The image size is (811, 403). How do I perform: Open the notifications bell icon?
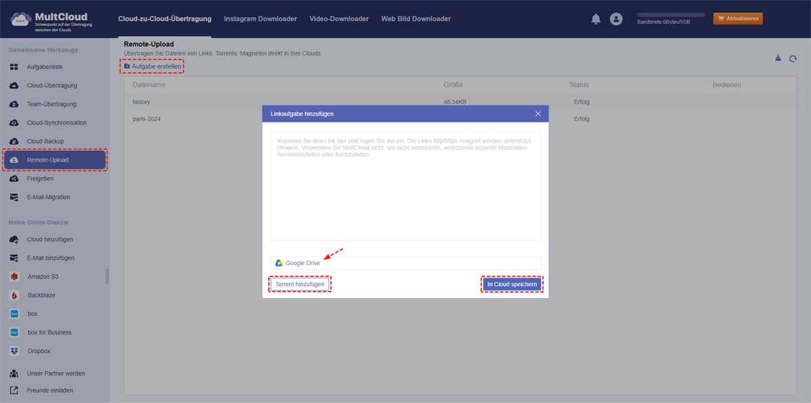(595, 19)
